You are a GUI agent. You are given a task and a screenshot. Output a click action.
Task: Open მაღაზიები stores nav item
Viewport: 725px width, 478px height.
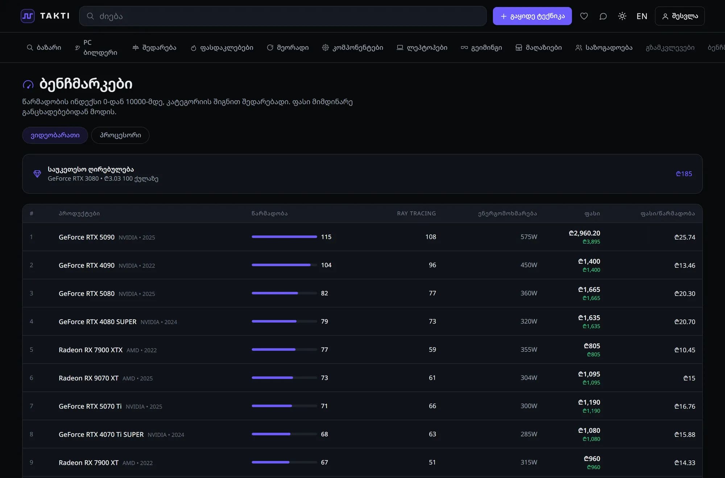point(539,47)
